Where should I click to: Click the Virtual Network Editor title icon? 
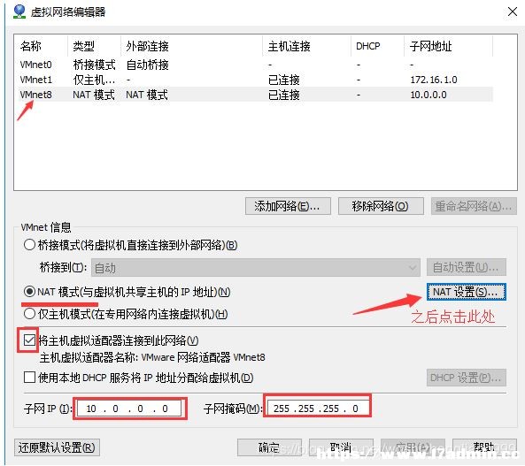(x=19, y=11)
